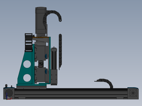Select the orange plate beneath the motor
Screen dimensions: 142x106
pos(40,37)
